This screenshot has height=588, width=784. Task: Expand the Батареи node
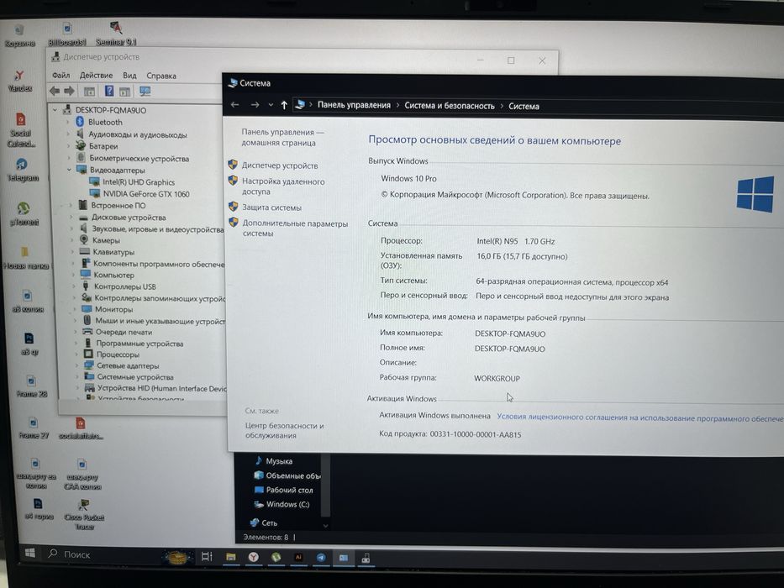click(x=69, y=146)
